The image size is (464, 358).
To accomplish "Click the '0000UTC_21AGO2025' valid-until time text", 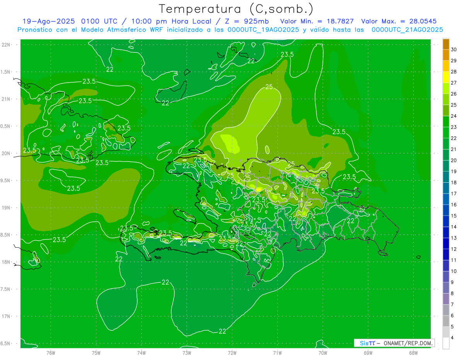I will click(x=407, y=30).
